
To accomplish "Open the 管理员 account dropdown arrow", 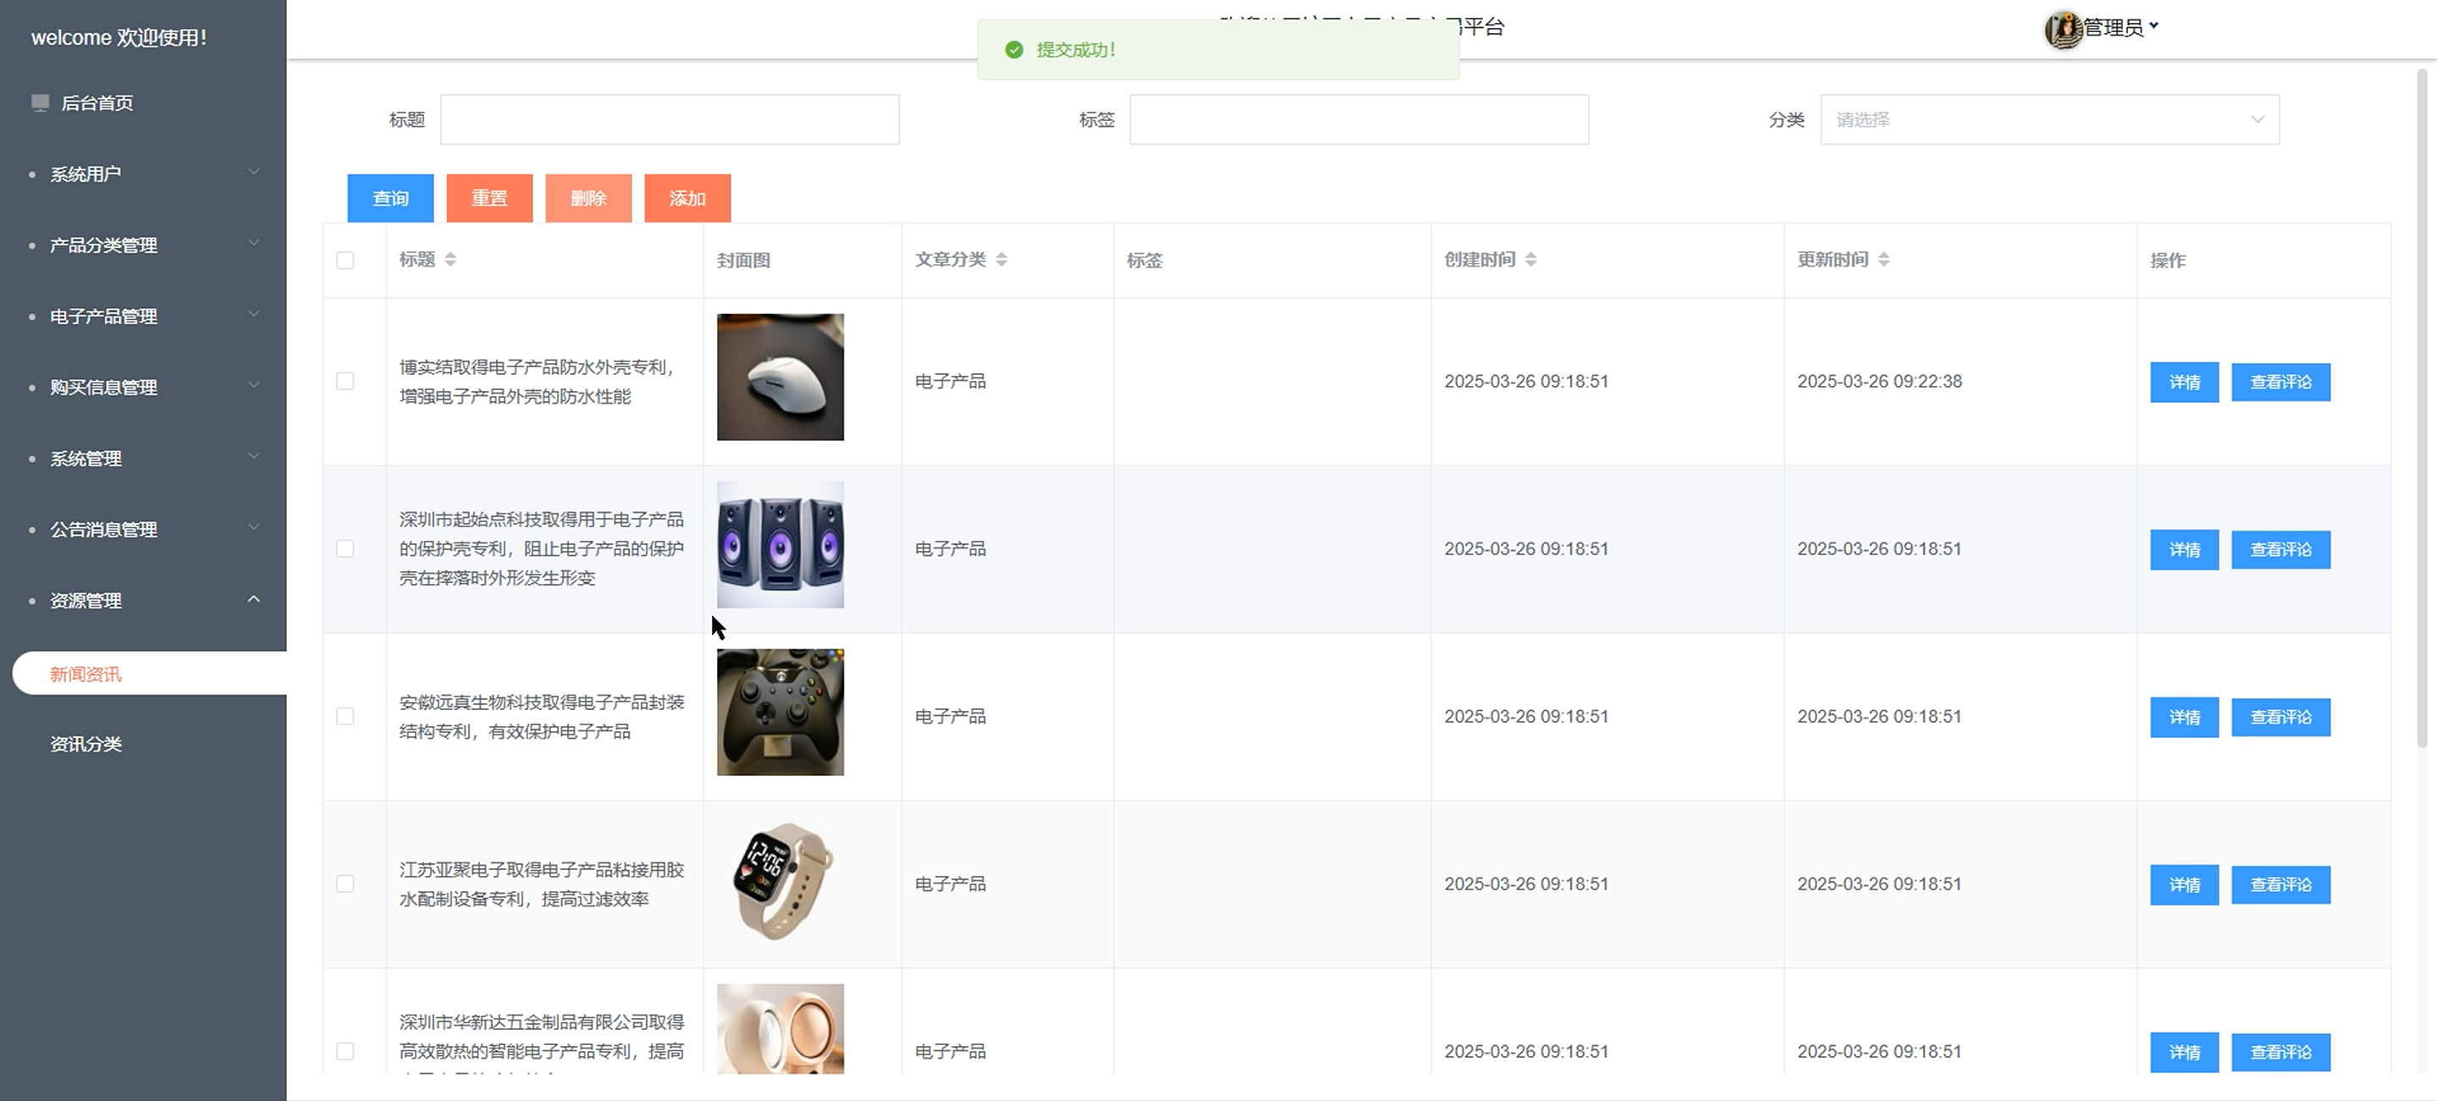I will point(2154,26).
